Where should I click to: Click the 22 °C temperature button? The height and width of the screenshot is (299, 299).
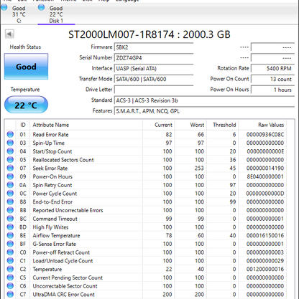coord(26,105)
